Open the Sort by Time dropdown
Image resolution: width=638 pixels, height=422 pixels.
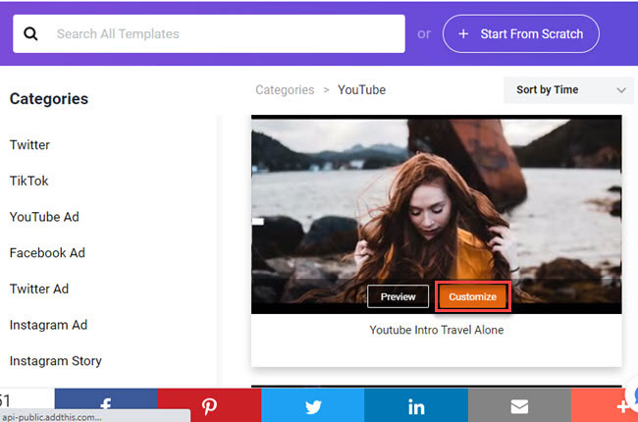click(568, 90)
